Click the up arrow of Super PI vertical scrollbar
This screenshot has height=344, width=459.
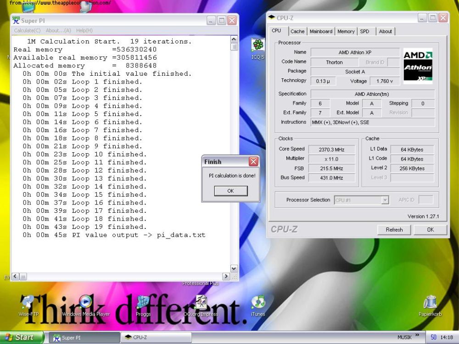pyautogui.click(x=234, y=39)
